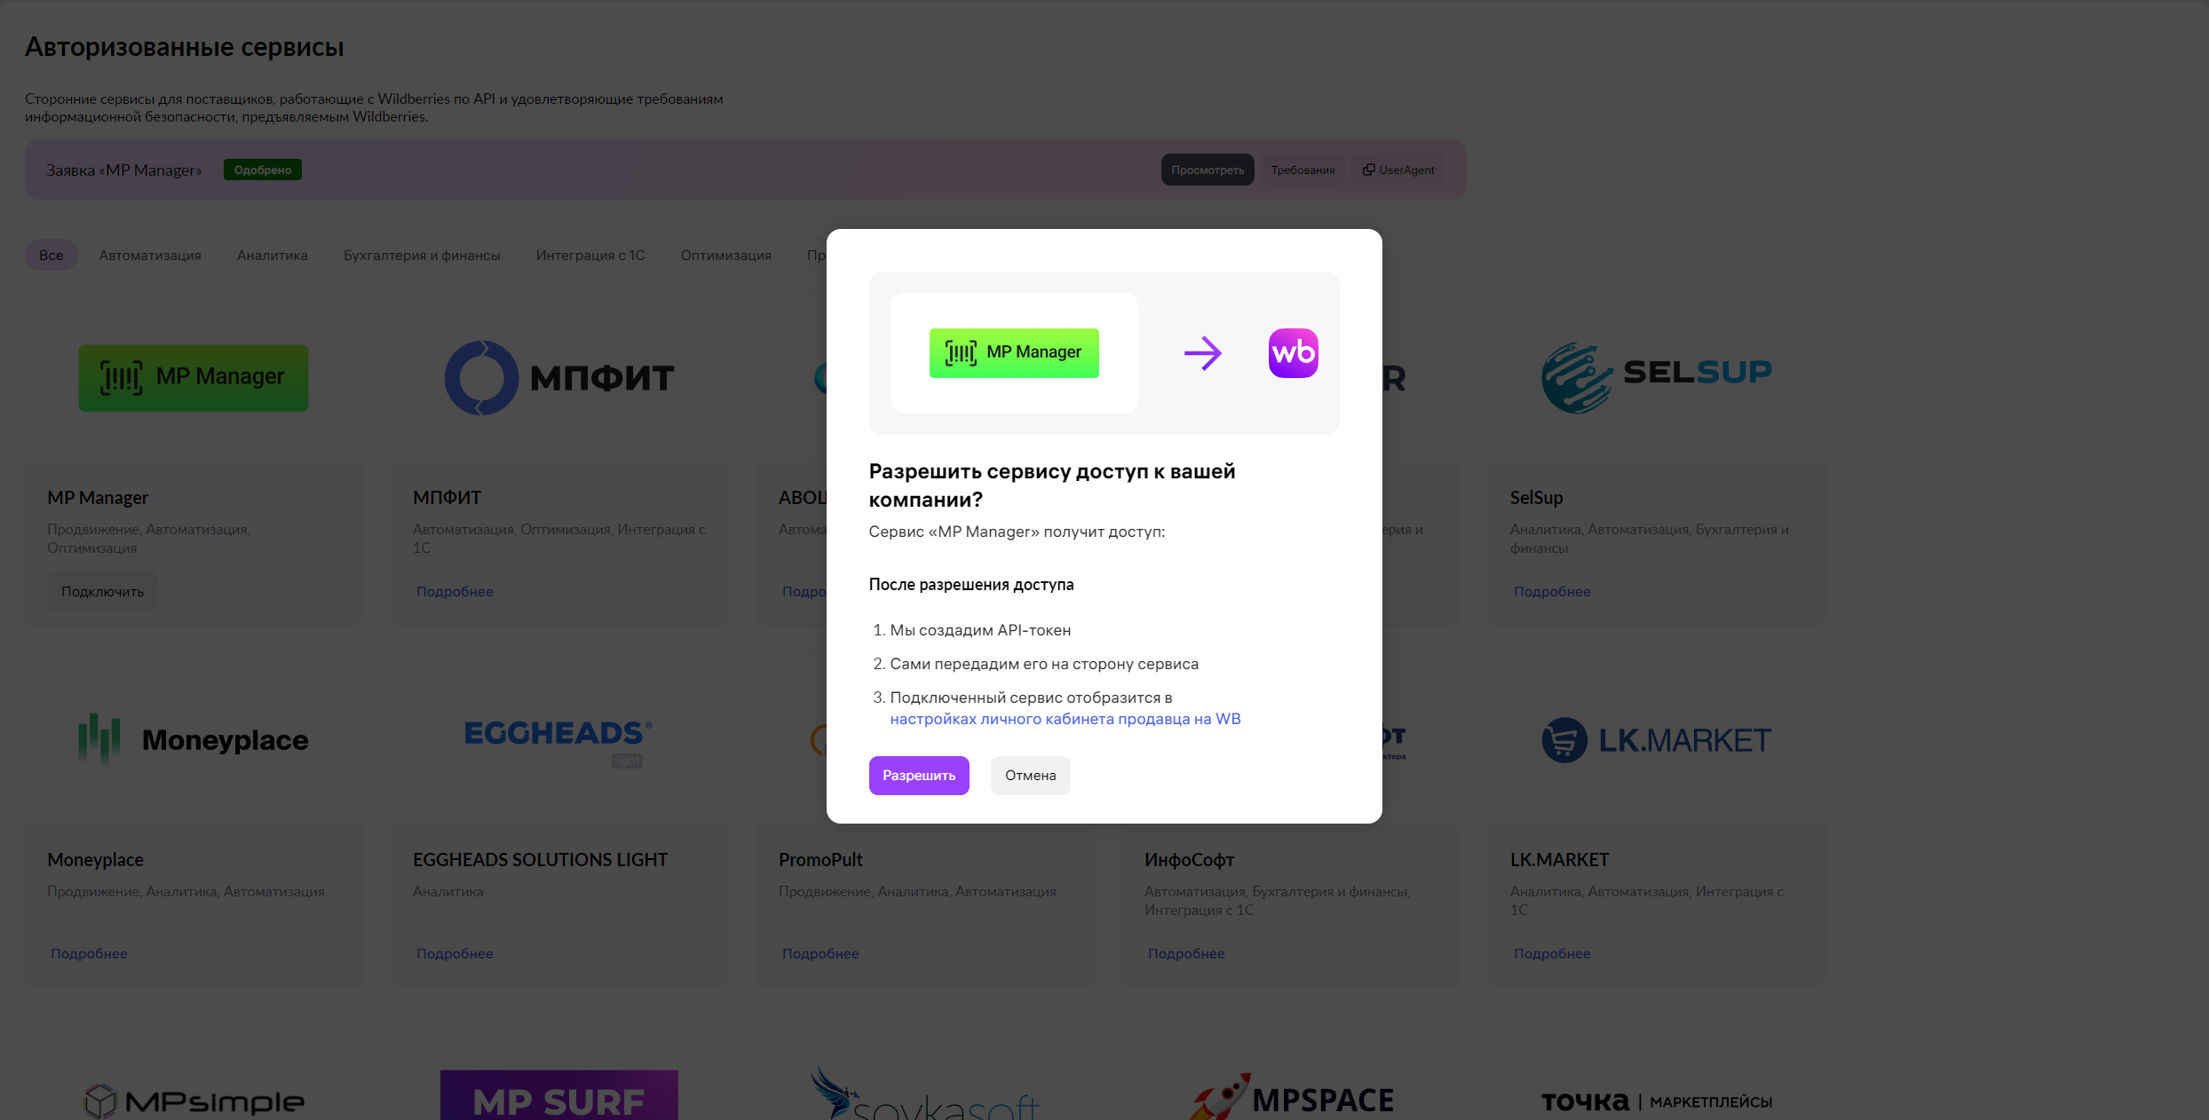Click the Wildberries wb logo icon

click(x=1293, y=352)
